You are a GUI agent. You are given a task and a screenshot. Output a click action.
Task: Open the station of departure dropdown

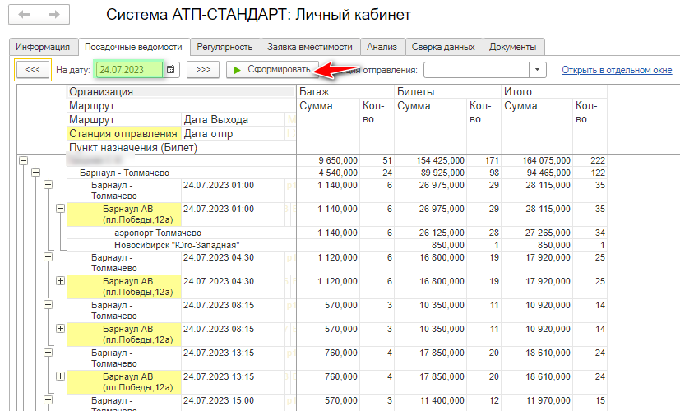[x=538, y=70]
